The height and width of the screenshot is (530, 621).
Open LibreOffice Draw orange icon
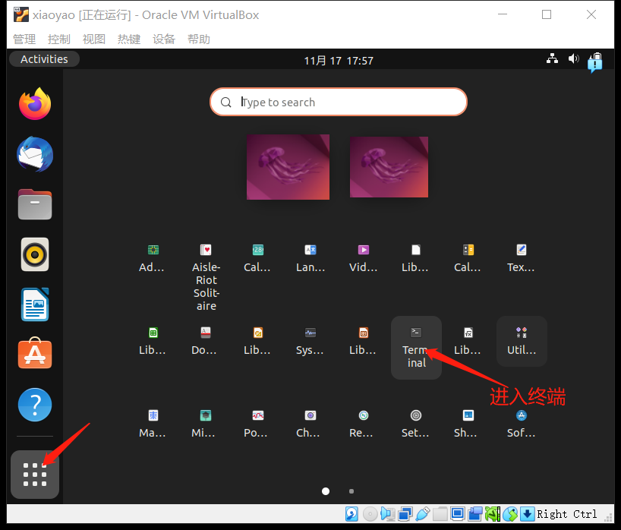[x=257, y=341]
